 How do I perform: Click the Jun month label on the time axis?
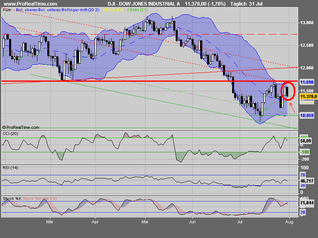[192, 222]
